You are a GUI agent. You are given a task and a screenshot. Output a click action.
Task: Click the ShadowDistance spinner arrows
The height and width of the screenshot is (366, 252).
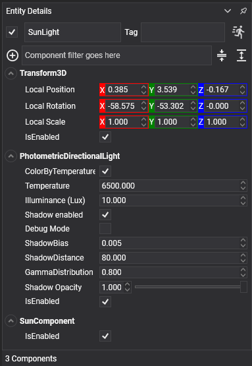coord(243,258)
